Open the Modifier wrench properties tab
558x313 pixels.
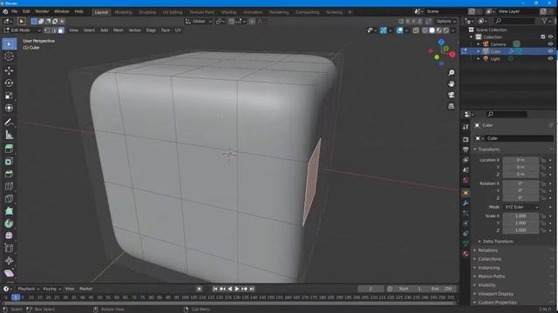click(466, 203)
